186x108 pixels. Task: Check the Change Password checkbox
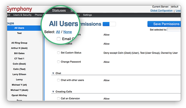pos(58,62)
